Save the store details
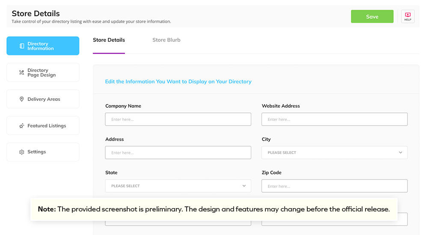The height and width of the screenshot is (235, 428). (x=372, y=16)
